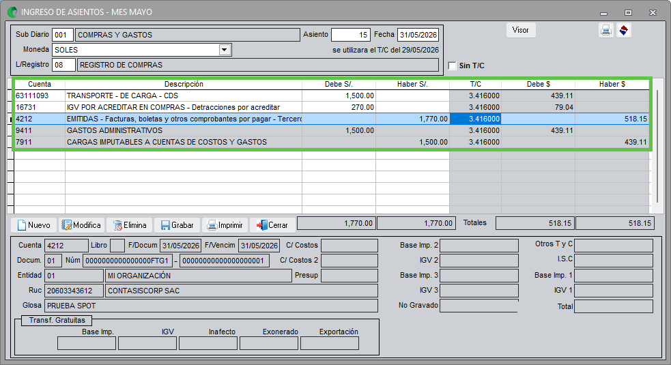Click the Fecha field 31/05/2026

pyautogui.click(x=418, y=35)
